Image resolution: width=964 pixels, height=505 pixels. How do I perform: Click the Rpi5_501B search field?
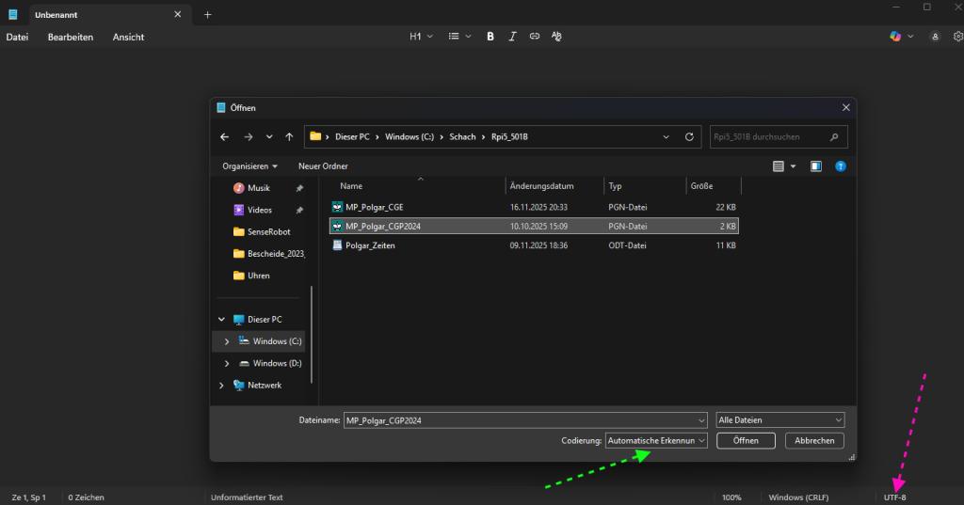pos(769,136)
